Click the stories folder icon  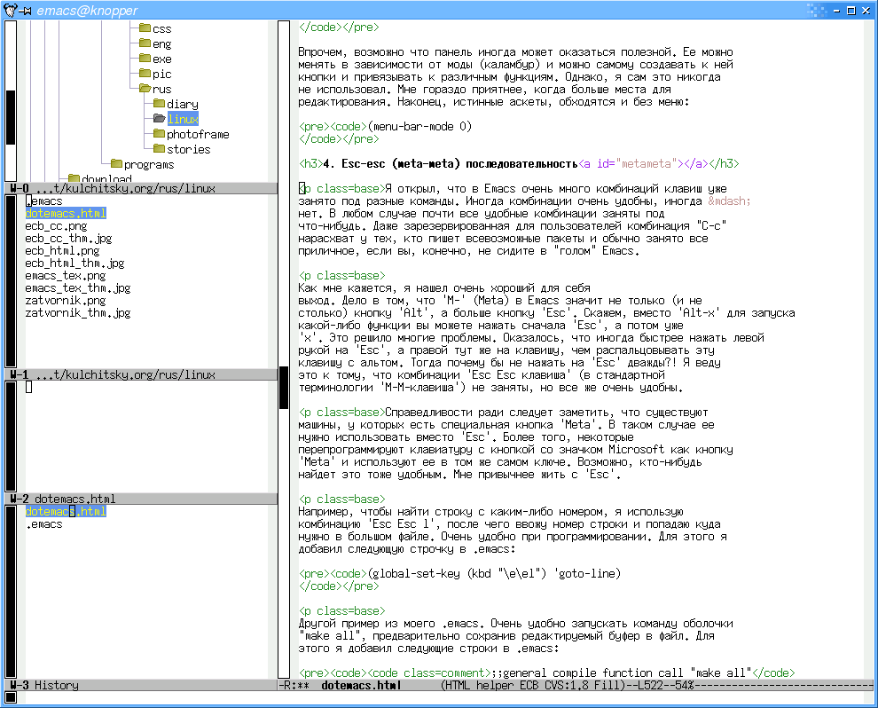(x=159, y=149)
